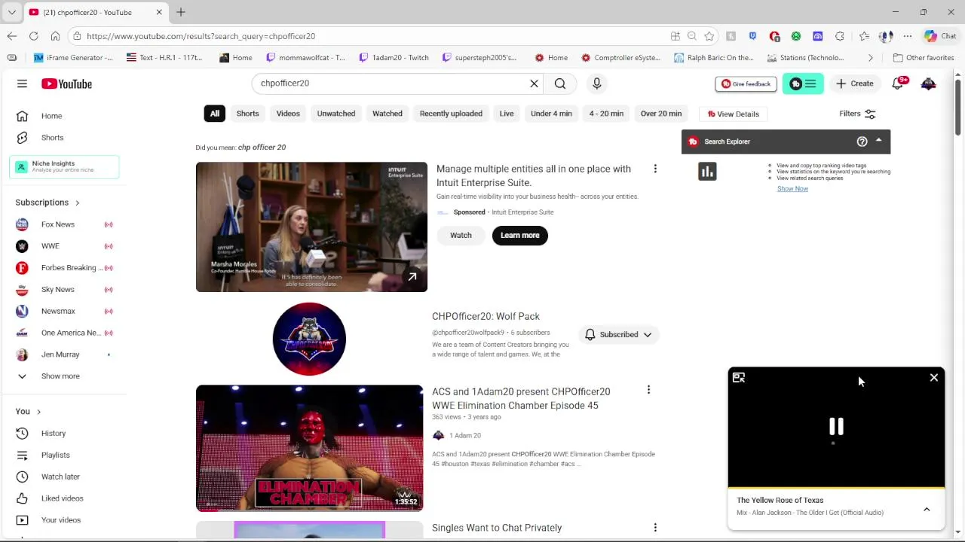The width and height of the screenshot is (965, 542).
Task: Click the ad Watch button
Action: click(x=461, y=235)
